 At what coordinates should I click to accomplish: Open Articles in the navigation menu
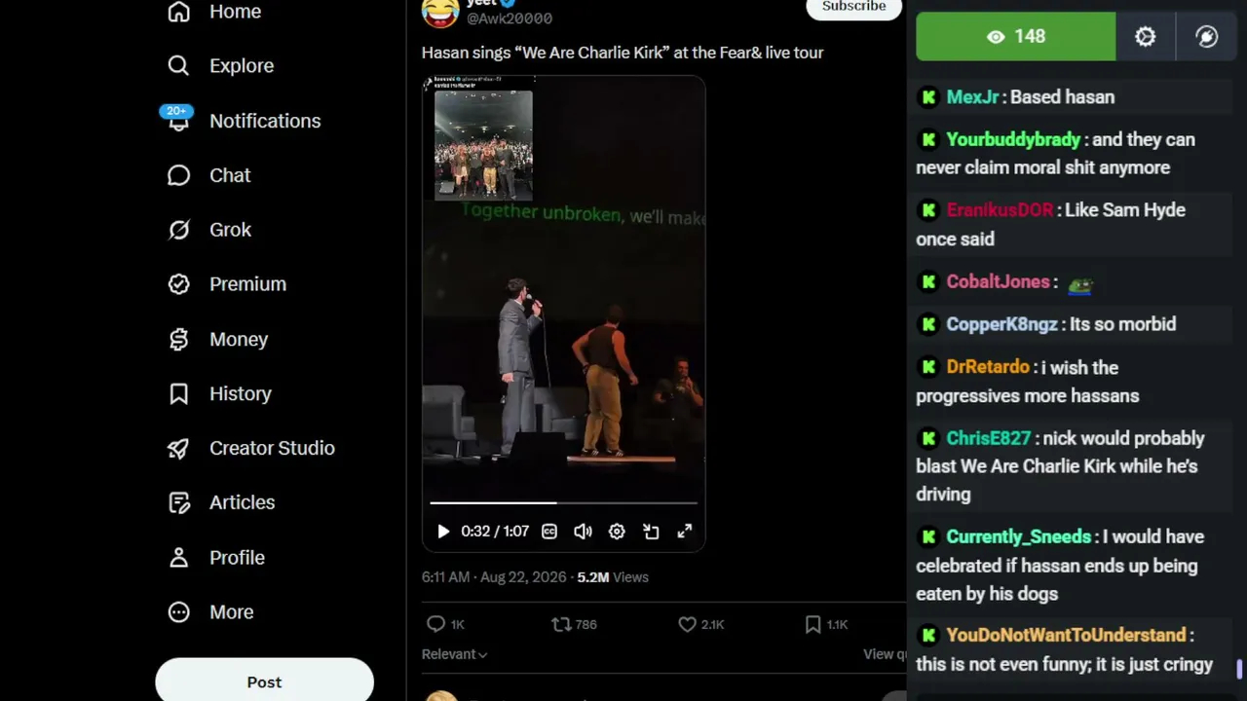[x=242, y=502]
